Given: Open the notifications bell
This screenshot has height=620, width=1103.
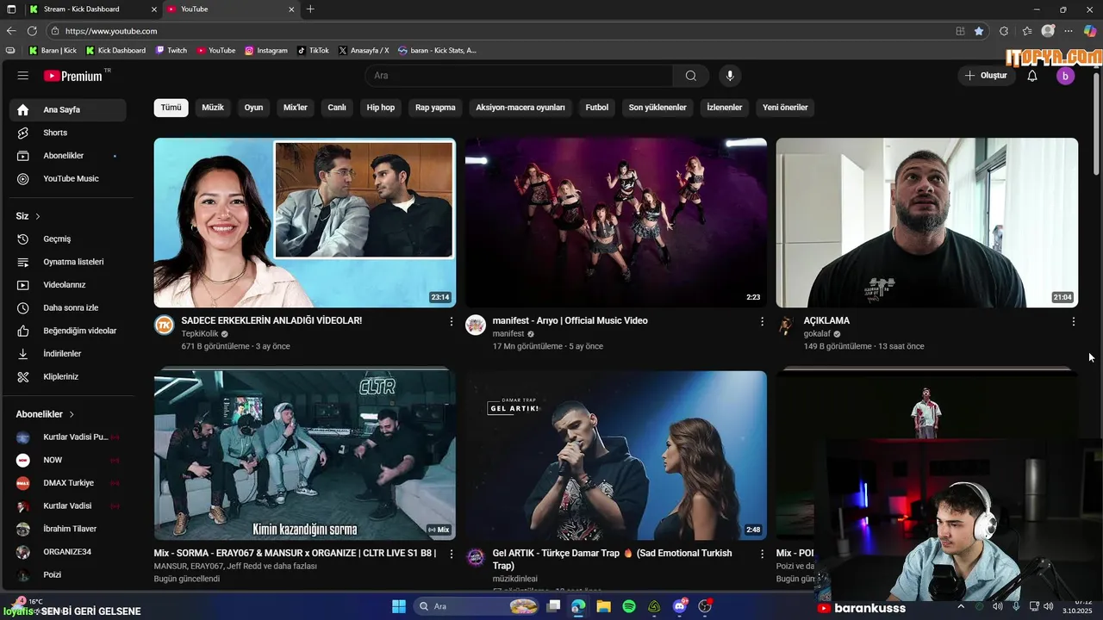Looking at the screenshot, I should click(1032, 76).
